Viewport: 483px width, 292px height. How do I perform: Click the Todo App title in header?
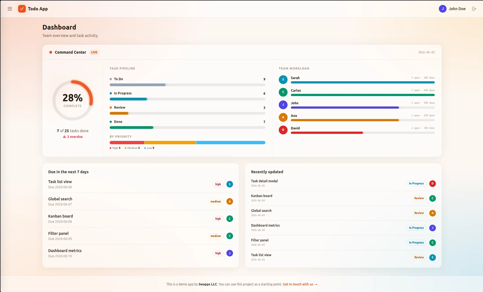tap(38, 9)
